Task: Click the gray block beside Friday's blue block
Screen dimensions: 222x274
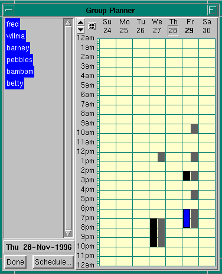Action: (x=194, y=218)
